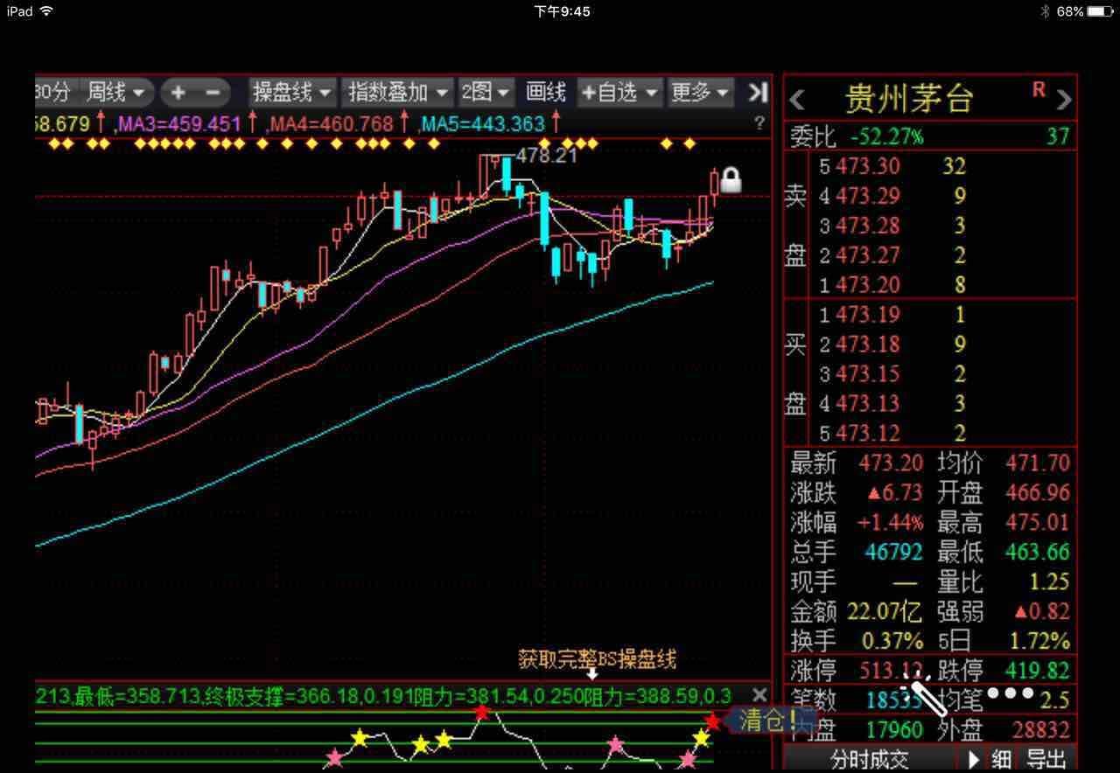Select sell level 5 price 473.30
Viewport: 1120px width, 773px height.
867,166
